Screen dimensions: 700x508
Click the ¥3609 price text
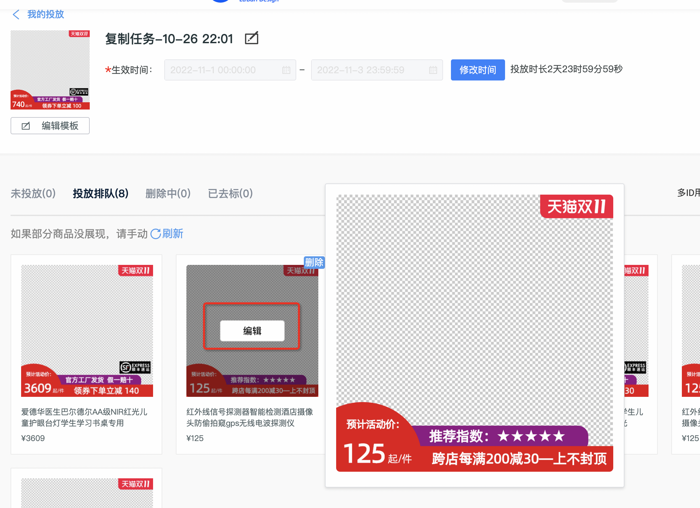pyautogui.click(x=33, y=438)
